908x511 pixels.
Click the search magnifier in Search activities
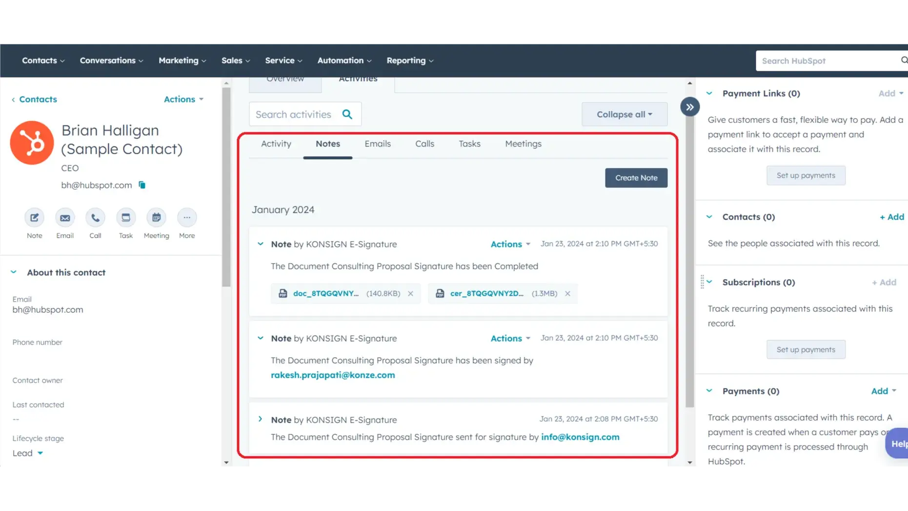(347, 114)
